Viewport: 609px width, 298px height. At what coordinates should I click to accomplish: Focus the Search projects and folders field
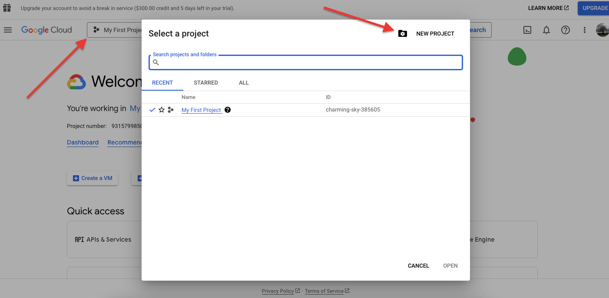click(x=306, y=62)
